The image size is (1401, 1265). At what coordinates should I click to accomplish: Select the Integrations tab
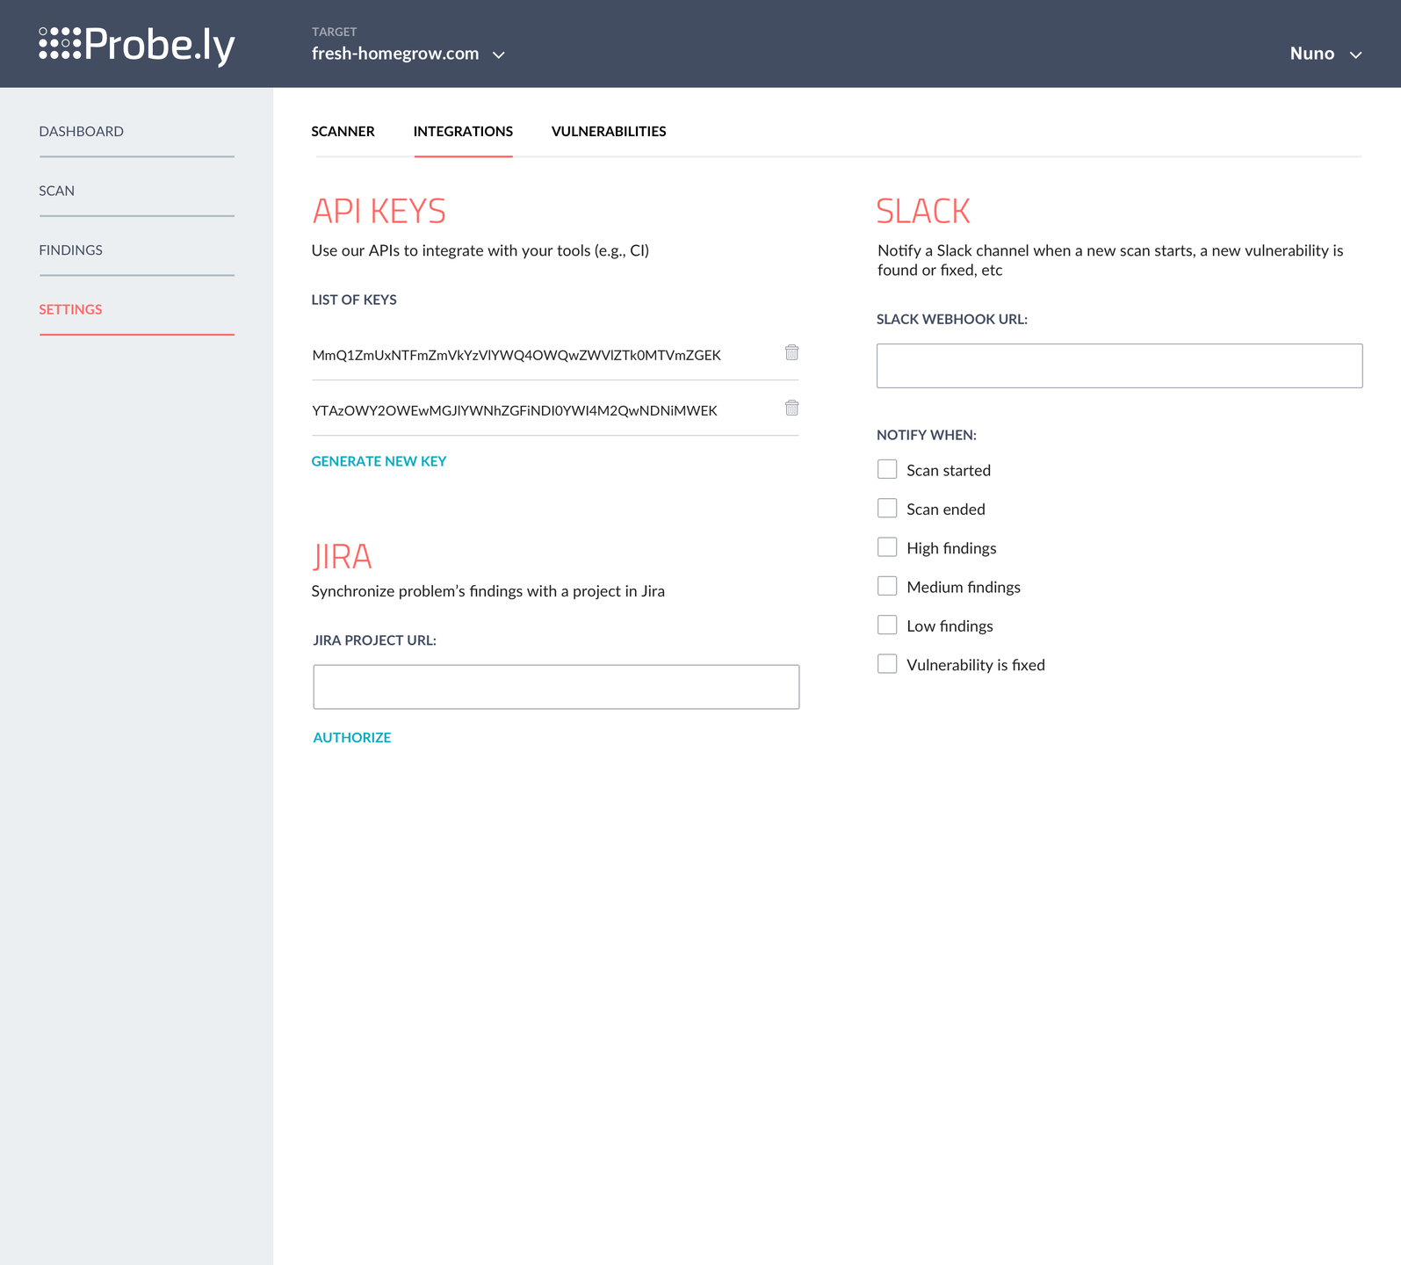pyautogui.click(x=464, y=132)
